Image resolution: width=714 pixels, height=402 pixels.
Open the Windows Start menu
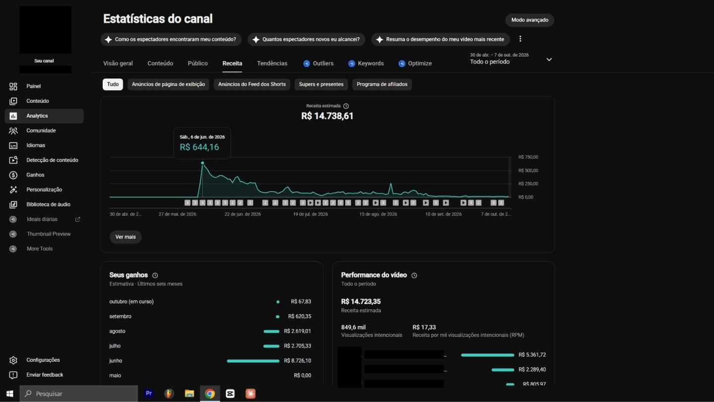click(10, 394)
